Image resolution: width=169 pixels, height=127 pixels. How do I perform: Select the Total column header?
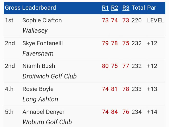click(138, 8)
